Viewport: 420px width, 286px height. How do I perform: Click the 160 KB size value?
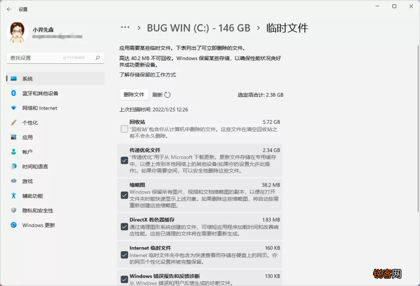point(272,248)
